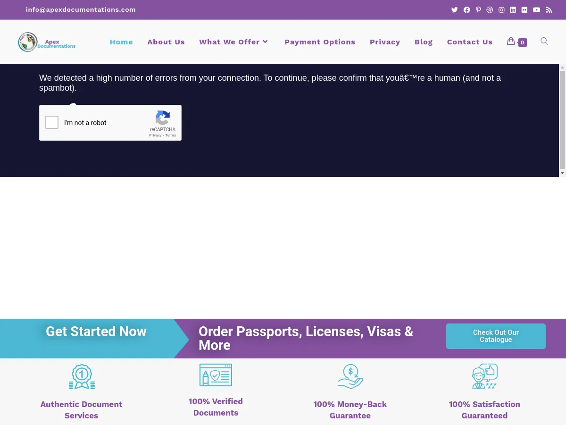Screen dimensions: 566x425
Task: Check the "I'm not a robot" checkbox
Action: click(52, 122)
